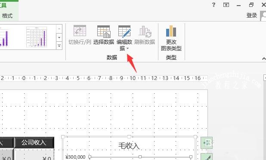Switch to the 格式 ribbon tab
The image size is (266, 160).
pyautogui.click(x=7, y=16)
